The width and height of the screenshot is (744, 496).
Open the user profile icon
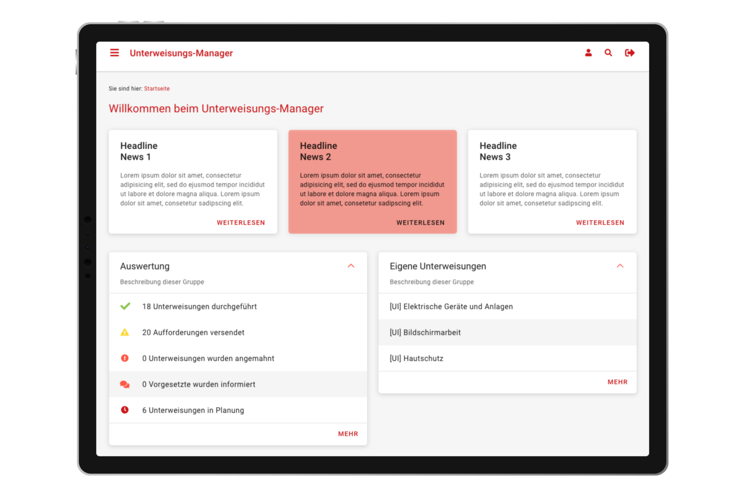click(588, 53)
